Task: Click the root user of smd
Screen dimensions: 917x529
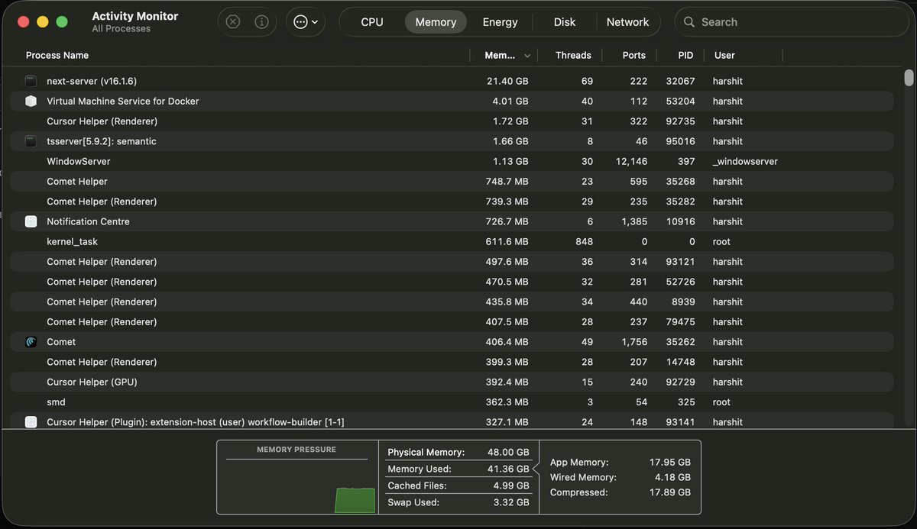Action: click(721, 402)
